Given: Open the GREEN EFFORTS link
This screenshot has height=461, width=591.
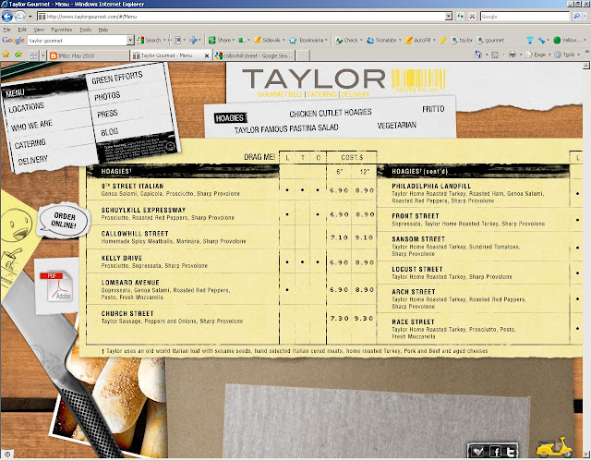Looking at the screenshot, I should pyautogui.click(x=117, y=78).
